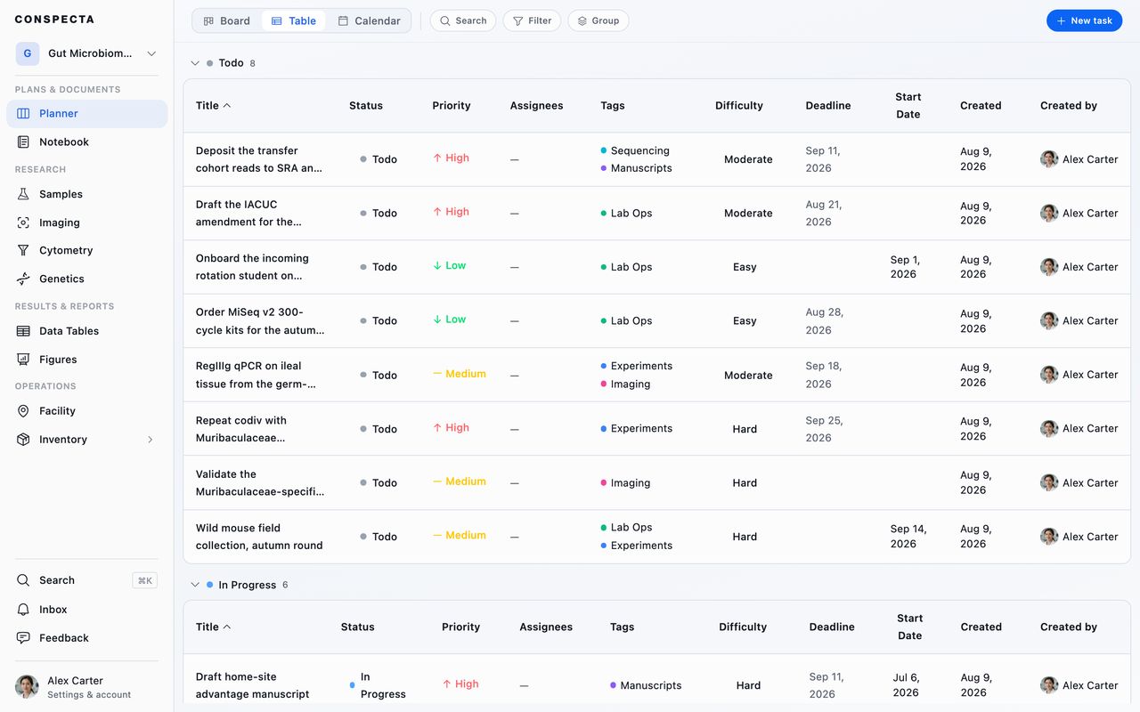
Task: Open task Deposit the transfer cohort reads
Action: pyautogui.click(x=259, y=159)
